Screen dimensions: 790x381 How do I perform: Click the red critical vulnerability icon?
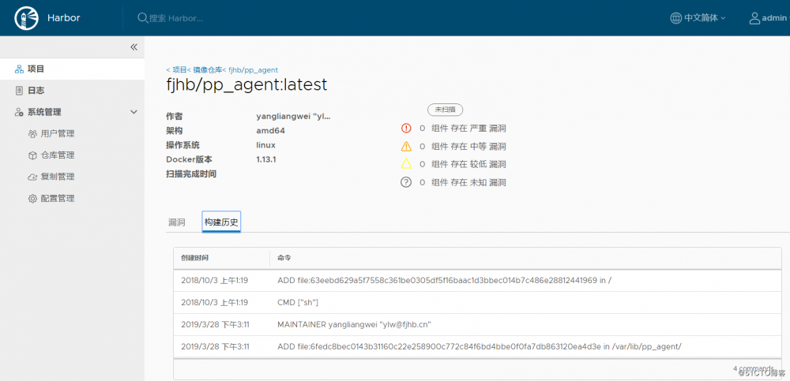(x=406, y=129)
